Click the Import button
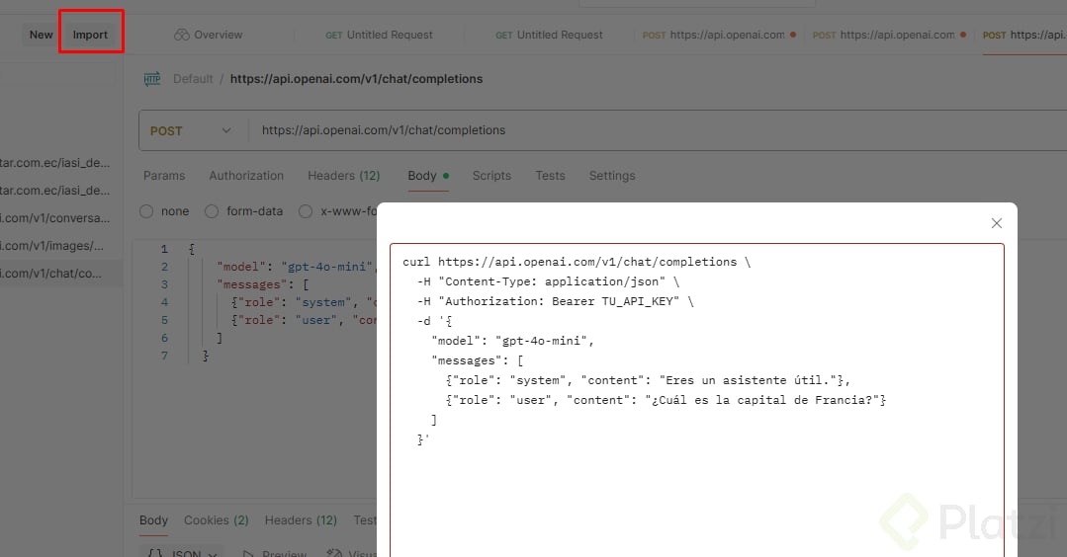The height and width of the screenshot is (557, 1067). pos(90,35)
